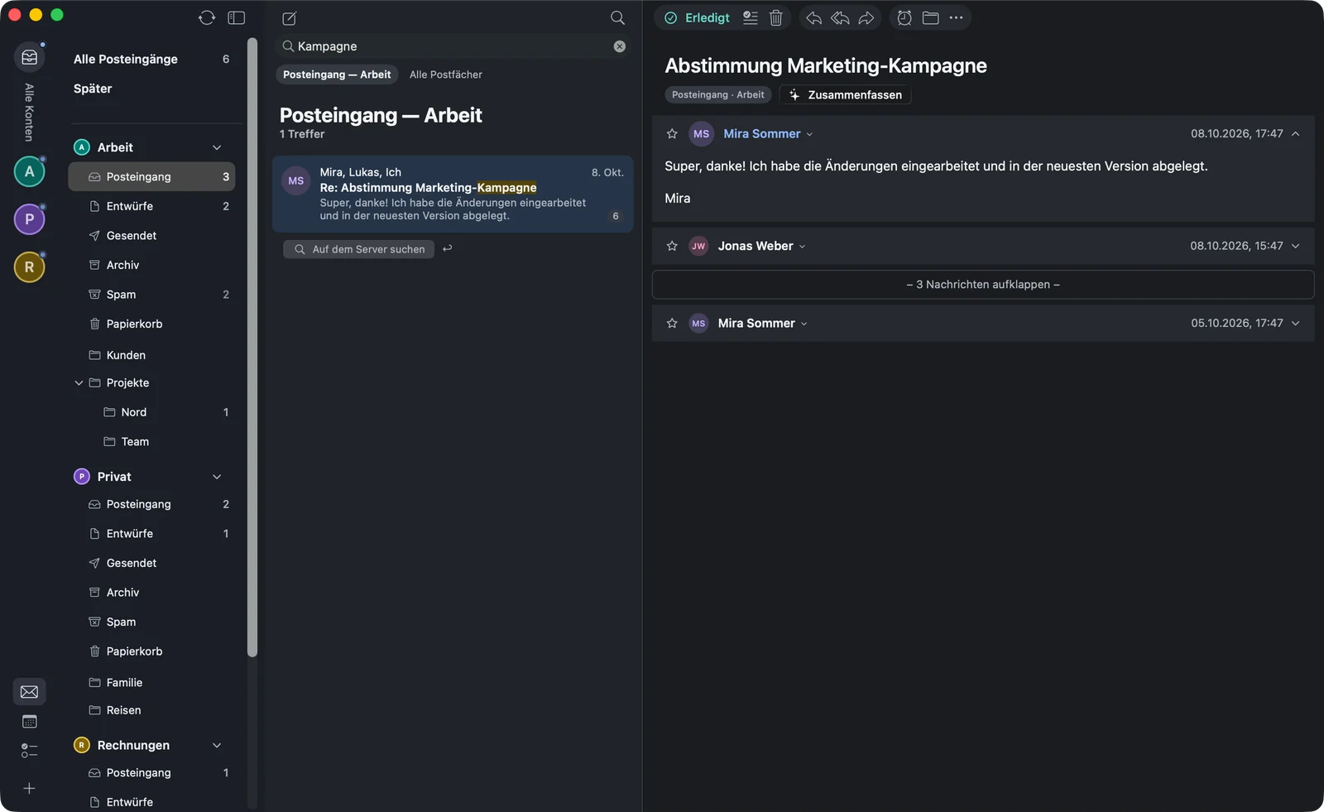
Task: Select the Posteingang — Arbeit search scope
Action: pos(337,74)
